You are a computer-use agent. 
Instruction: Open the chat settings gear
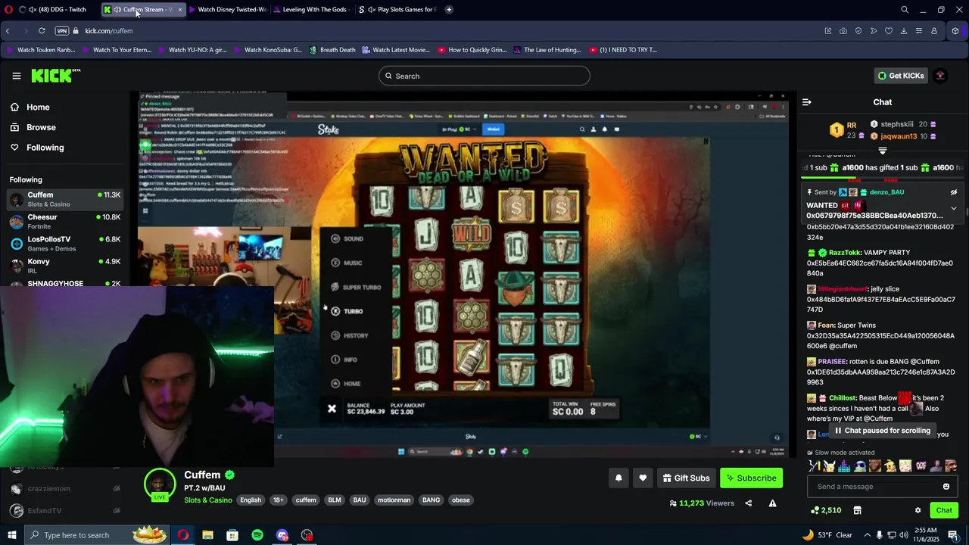click(918, 510)
